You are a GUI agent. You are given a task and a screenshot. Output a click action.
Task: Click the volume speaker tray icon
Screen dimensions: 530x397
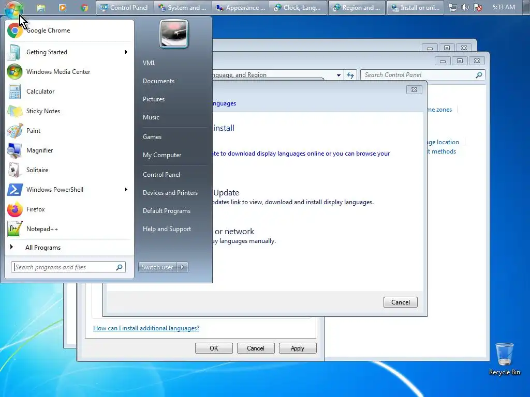pyautogui.click(x=465, y=7)
